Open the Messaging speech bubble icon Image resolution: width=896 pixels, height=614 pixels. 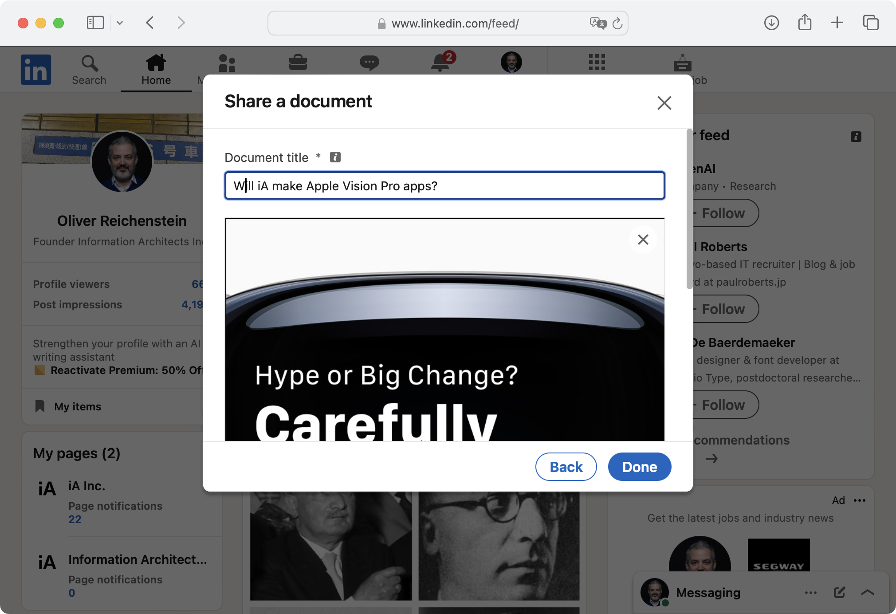[369, 63]
